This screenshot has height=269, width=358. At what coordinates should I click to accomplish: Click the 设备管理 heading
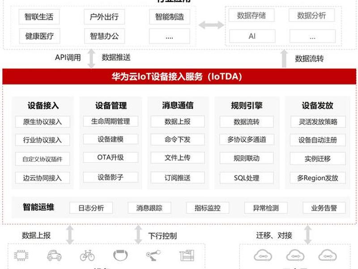click(111, 105)
